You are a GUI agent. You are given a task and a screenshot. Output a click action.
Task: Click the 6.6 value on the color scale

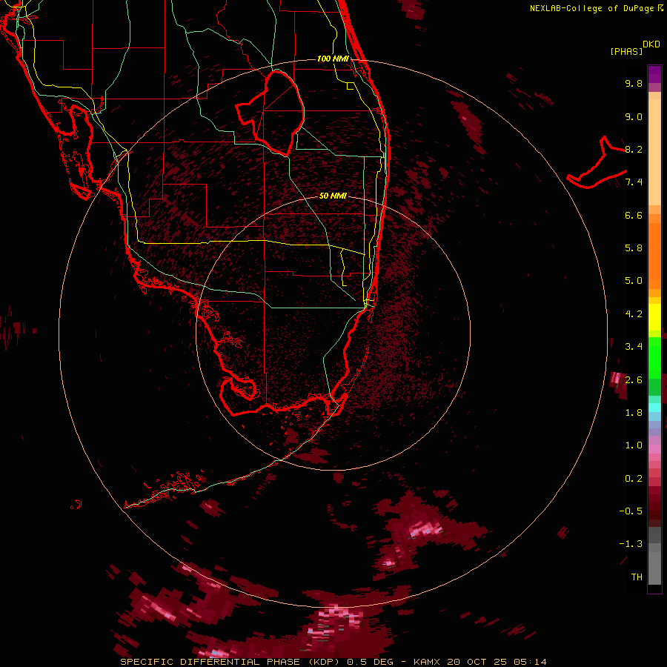click(x=634, y=215)
